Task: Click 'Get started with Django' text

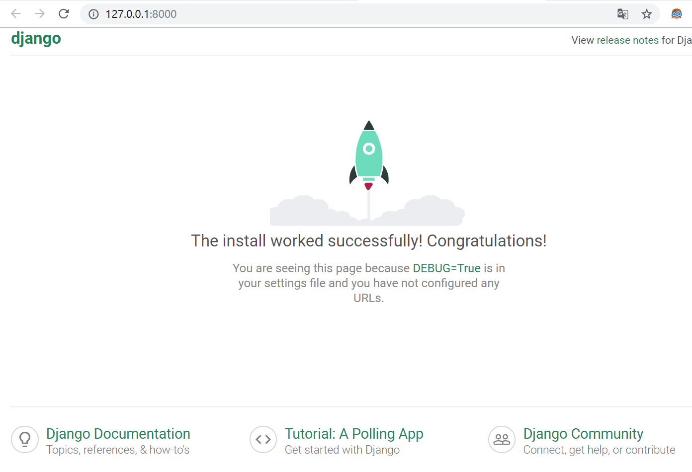Action: (x=342, y=450)
